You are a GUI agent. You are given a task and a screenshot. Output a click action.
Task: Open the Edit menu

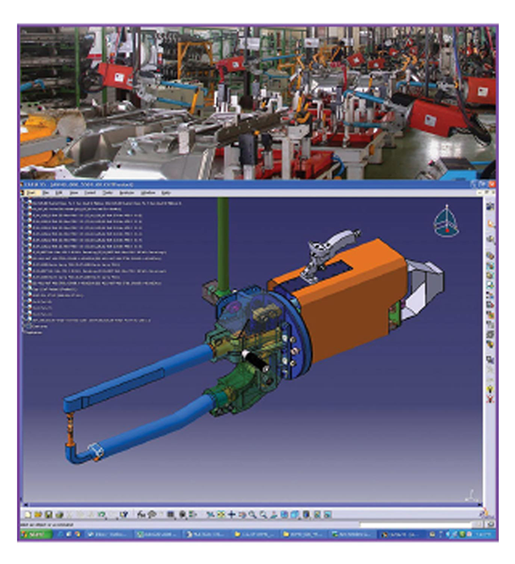pyautogui.click(x=59, y=193)
